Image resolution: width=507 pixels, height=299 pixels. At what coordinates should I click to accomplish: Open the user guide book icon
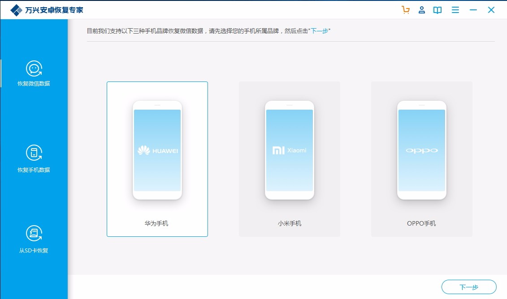[438, 10]
